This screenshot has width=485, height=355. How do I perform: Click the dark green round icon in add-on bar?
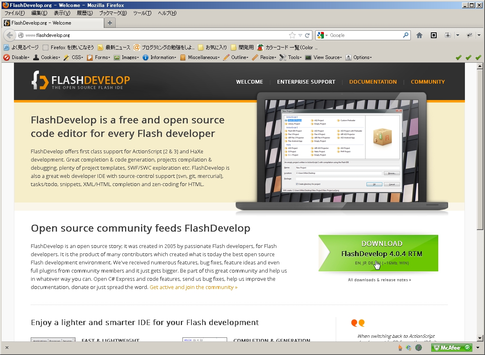tap(419, 348)
